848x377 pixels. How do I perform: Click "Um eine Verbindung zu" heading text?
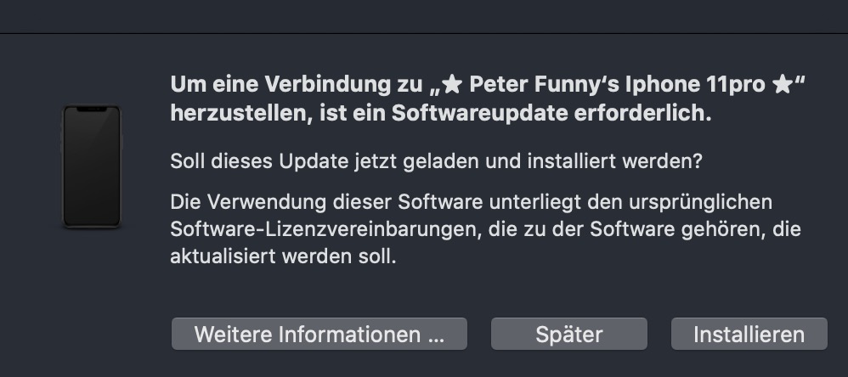pos(296,86)
